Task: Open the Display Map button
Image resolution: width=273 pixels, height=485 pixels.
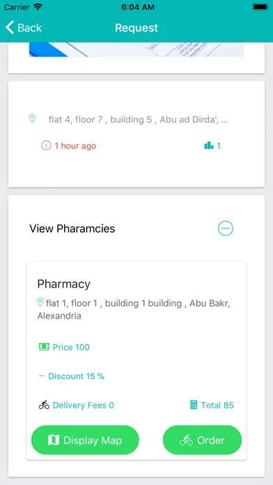Action: [85, 440]
